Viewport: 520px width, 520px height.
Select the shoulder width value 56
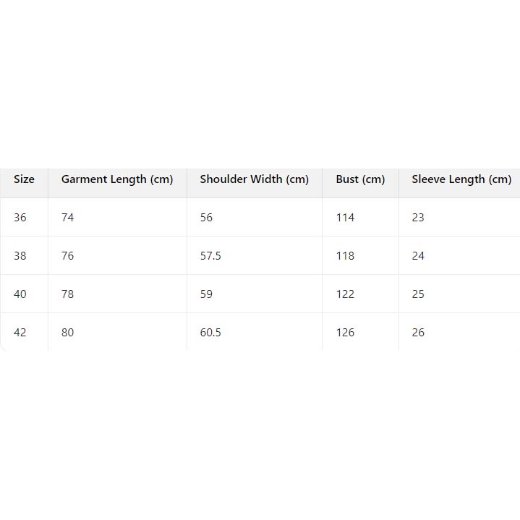[206, 218]
